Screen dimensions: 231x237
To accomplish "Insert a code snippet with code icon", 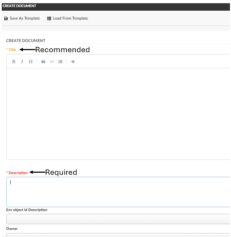I will pyautogui.click(x=52, y=61).
